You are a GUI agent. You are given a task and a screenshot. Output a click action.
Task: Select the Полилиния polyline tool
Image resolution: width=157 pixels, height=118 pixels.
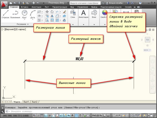tap(15, 14)
